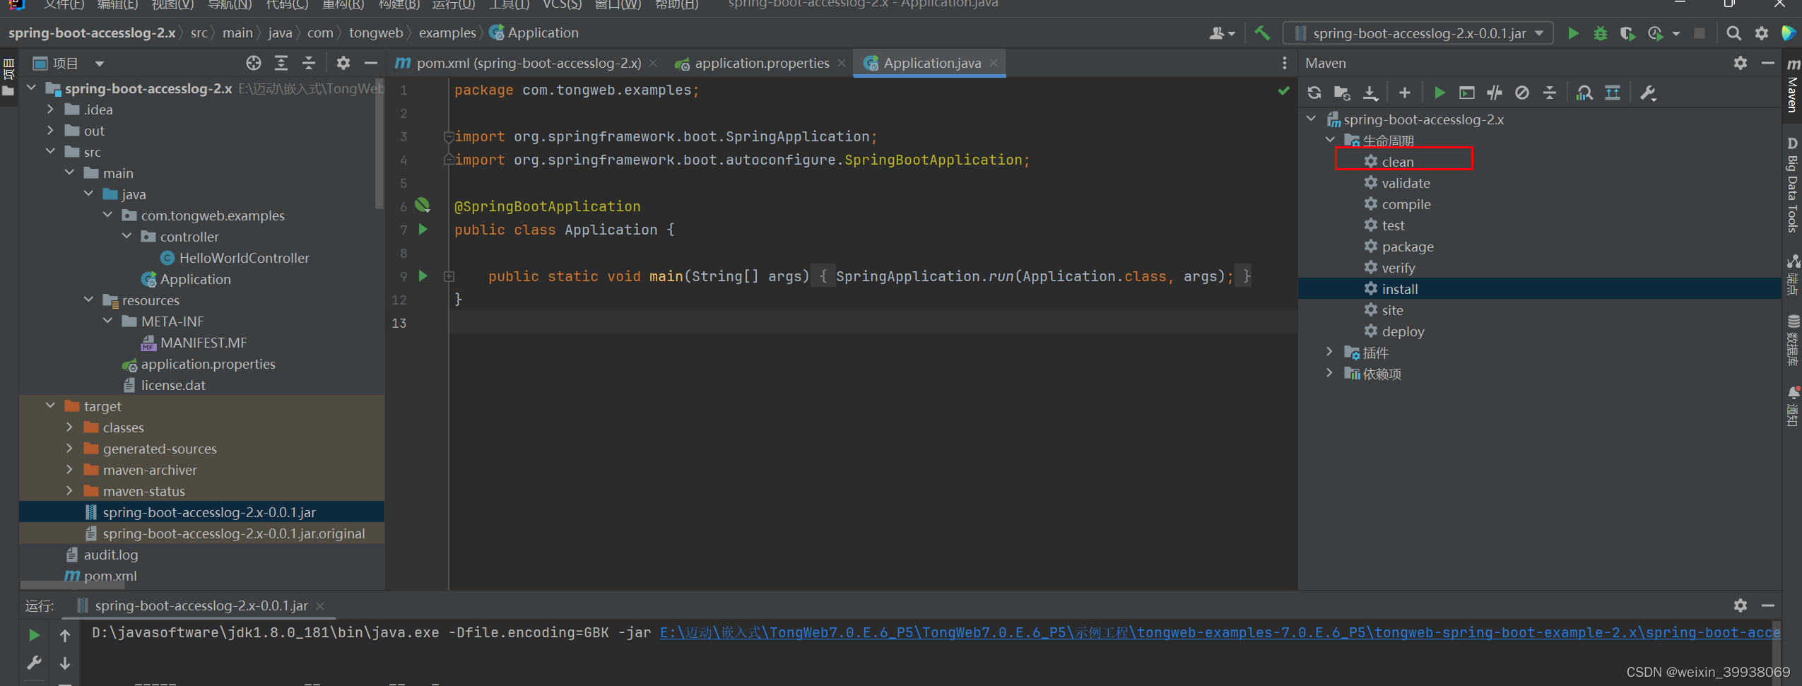Collapse Maven 生命周期 node
This screenshot has width=1802, height=686.
pyautogui.click(x=1329, y=140)
